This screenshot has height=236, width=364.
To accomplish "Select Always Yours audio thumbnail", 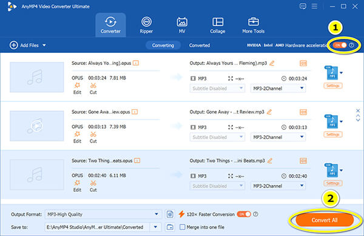I will [36, 77].
